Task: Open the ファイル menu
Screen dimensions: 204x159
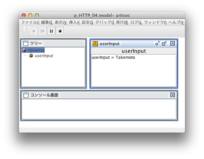Action: point(30,22)
